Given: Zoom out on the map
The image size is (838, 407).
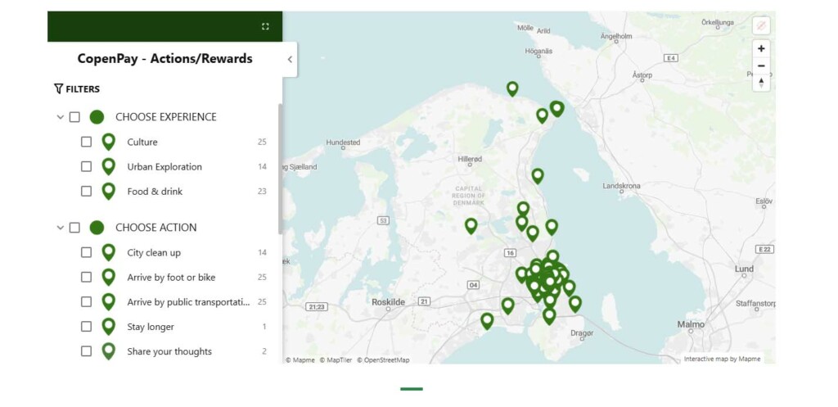Looking at the screenshot, I should coord(761,66).
